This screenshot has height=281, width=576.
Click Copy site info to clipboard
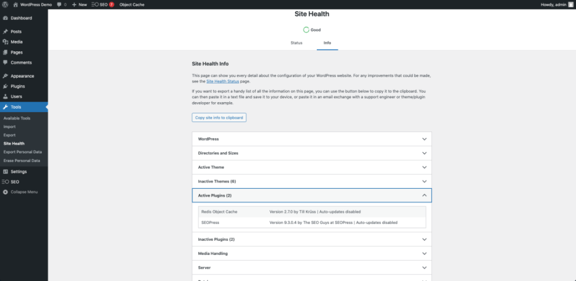click(219, 117)
